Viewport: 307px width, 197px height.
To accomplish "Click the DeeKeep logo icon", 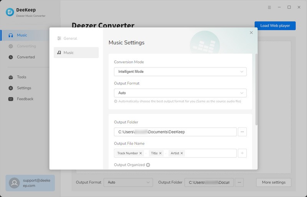I will tap(10, 12).
